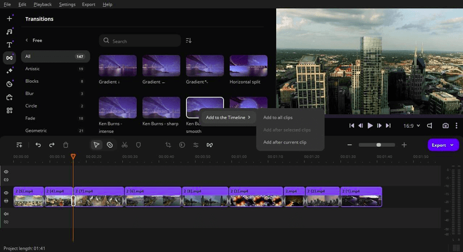This screenshot has height=252, width=463.
Task: Delete selected clip with trash icon
Action: 66,145
